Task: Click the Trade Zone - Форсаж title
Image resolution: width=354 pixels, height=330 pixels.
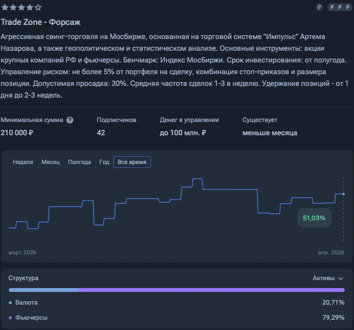Action: click(41, 22)
